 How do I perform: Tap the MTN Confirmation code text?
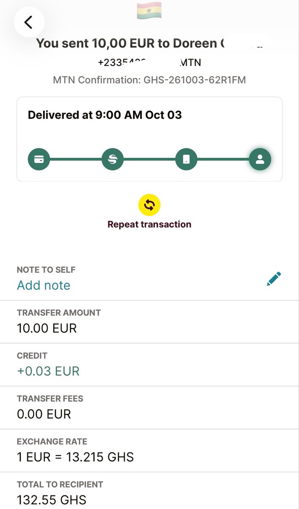coord(149,79)
